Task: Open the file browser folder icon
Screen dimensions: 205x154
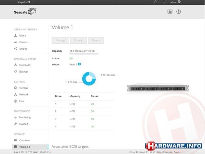Action: pos(170,12)
